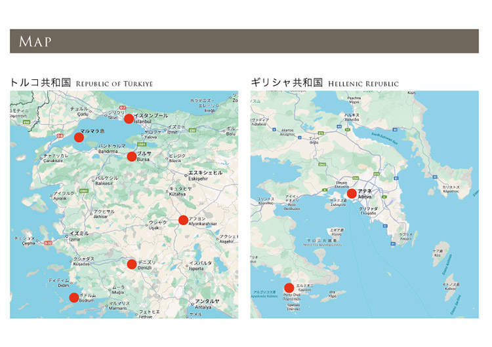This screenshot has width=492, height=347.
Task: Select the Glyfada label near Athens
Action: click(368, 210)
